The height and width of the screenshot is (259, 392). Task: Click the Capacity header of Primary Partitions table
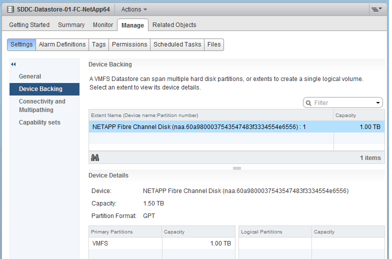tap(198, 232)
